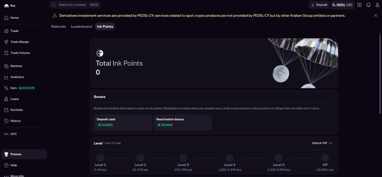The image size is (382, 177).
Task: Open the Markets sidebar icon
Action: pos(6,66)
